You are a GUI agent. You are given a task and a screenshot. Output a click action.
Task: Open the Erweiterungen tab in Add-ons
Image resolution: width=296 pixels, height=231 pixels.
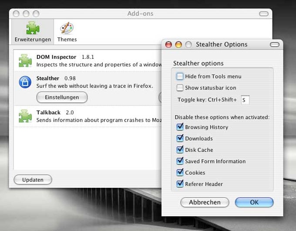pos(33,32)
